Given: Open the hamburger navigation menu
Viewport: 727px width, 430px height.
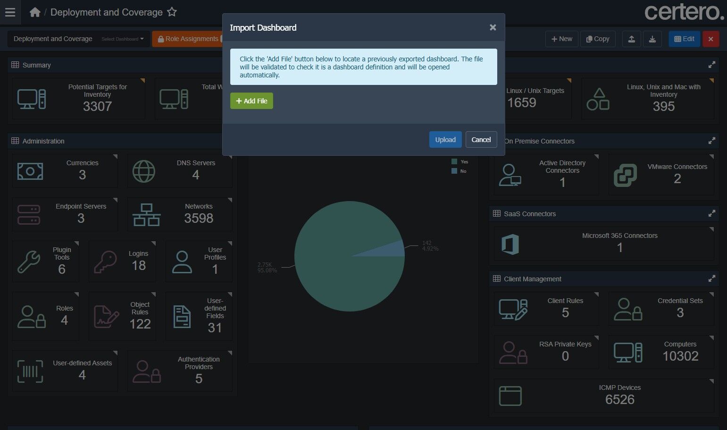Looking at the screenshot, I should pos(10,12).
